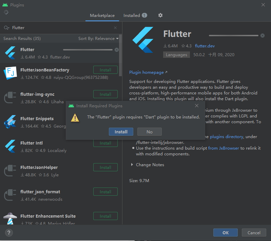Install the FlutterJsonBeanFactory plugin
Screen dimensions: 271x241
[x=105, y=70]
